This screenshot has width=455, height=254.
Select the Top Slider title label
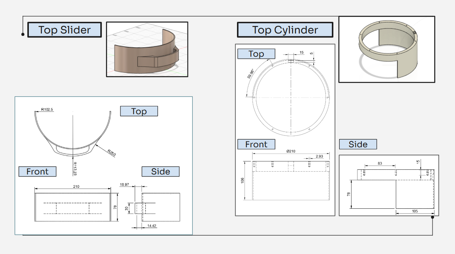point(65,29)
